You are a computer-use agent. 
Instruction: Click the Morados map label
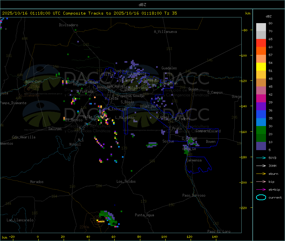[x=37, y=182]
